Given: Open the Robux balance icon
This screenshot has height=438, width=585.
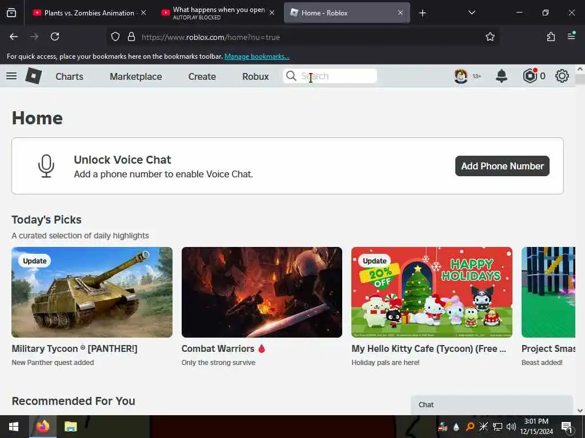Looking at the screenshot, I should coord(530,76).
